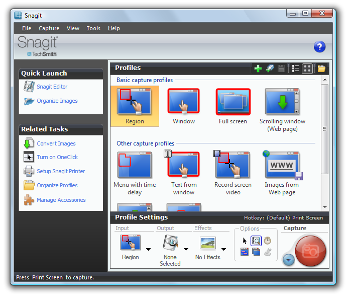Open the Capture menu

pos(49,28)
